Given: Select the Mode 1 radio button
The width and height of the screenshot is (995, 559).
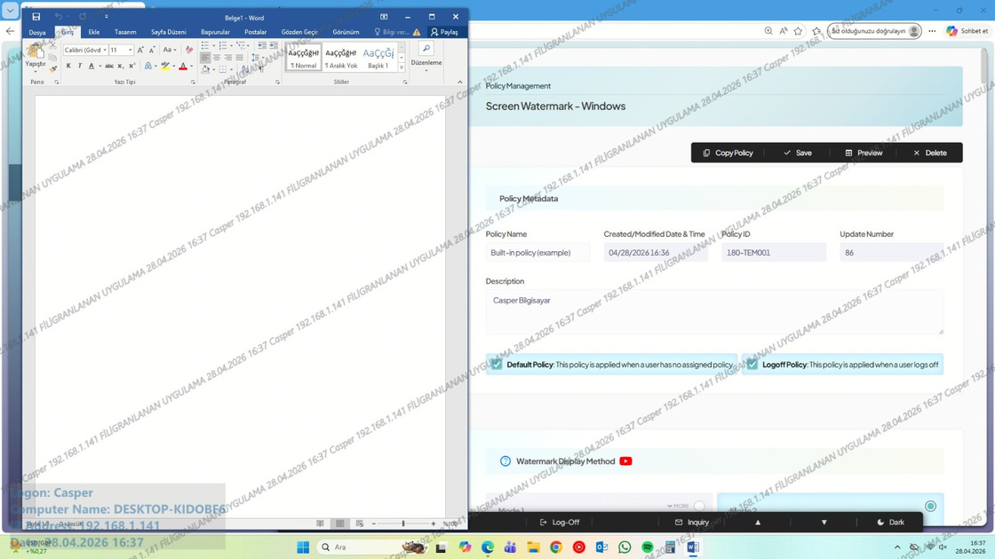Looking at the screenshot, I should (x=699, y=506).
